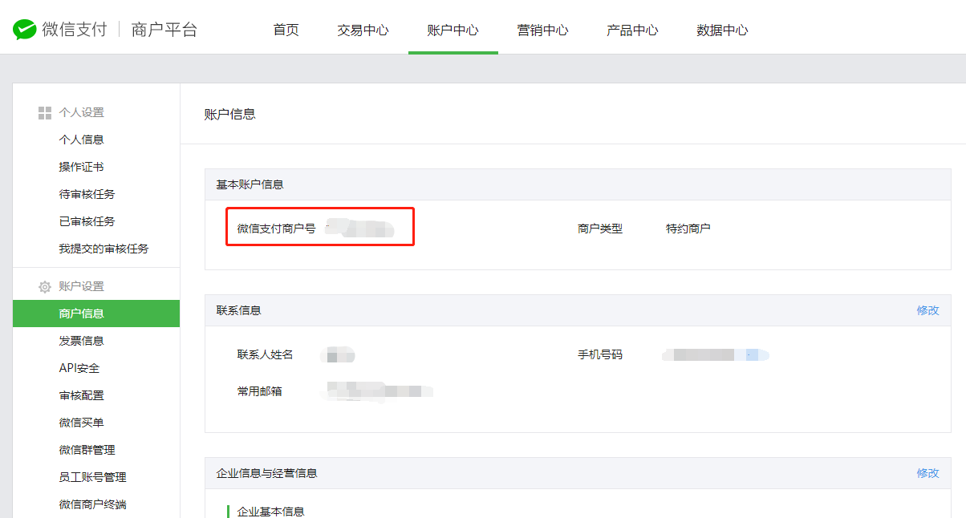
Task: Click the 商户类型 label
Action: pos(600,229)
